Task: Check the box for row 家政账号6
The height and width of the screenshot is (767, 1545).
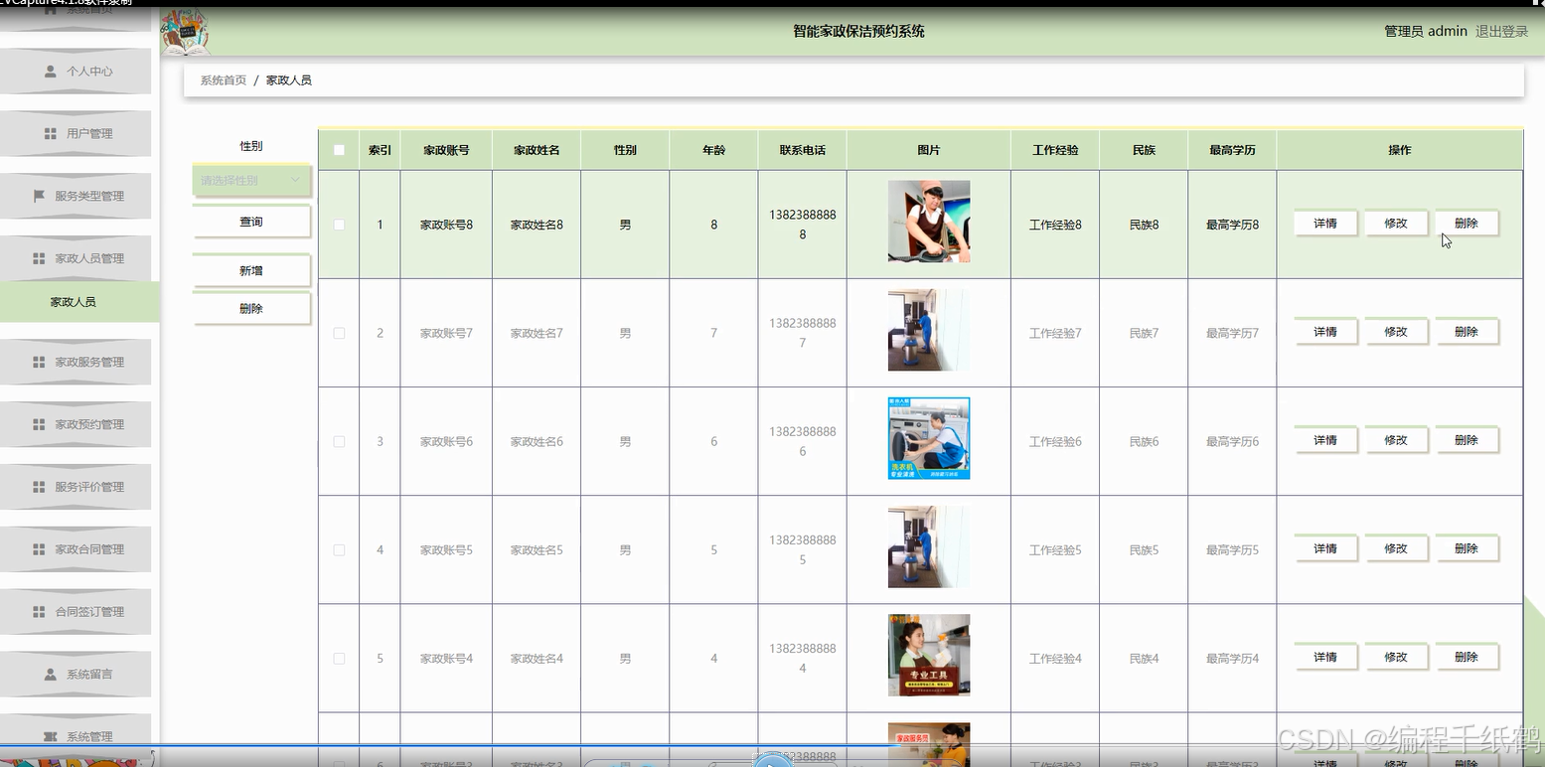Action: coord(339,442)
